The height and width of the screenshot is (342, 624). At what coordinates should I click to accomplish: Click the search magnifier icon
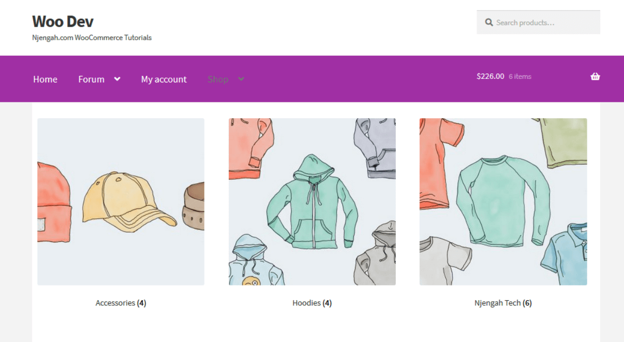[489, 22]
